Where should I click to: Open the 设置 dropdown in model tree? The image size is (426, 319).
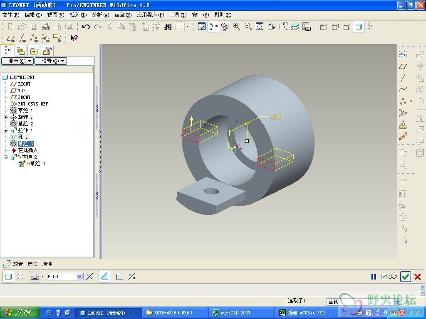[51, 61]
